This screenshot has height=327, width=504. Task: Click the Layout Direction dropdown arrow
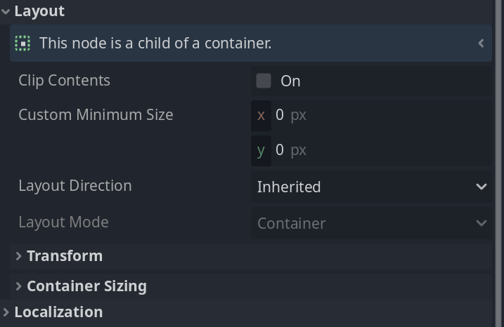(x=482, y=187)
